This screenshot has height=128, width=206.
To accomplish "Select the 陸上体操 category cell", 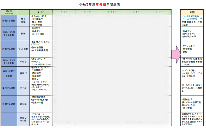I will 23,21.
